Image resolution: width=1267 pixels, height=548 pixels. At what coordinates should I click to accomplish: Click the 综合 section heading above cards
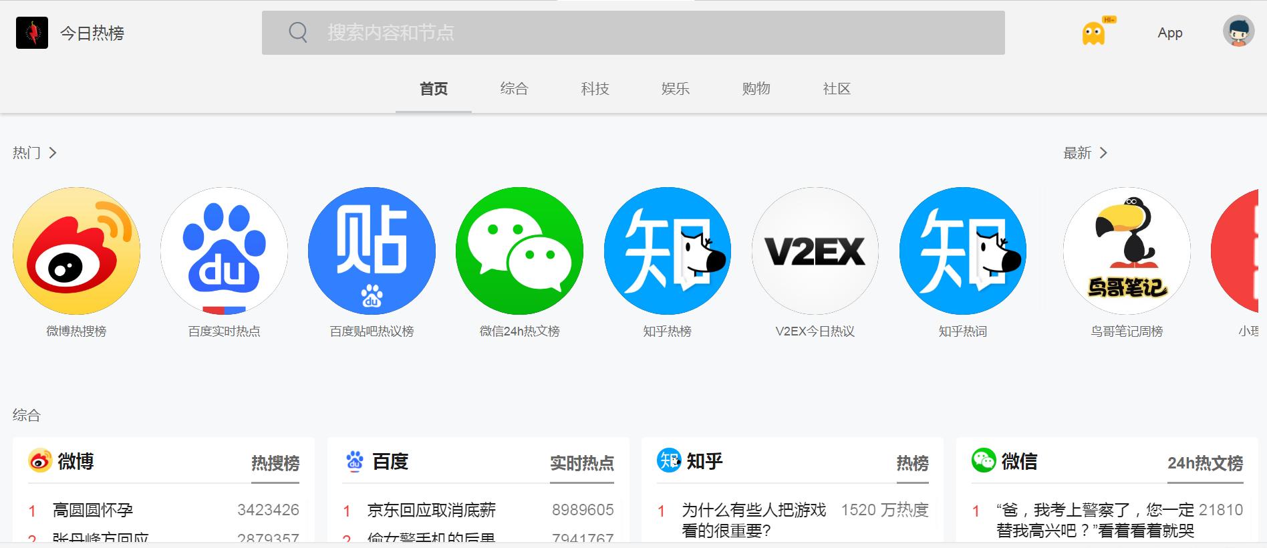point(27,415)
